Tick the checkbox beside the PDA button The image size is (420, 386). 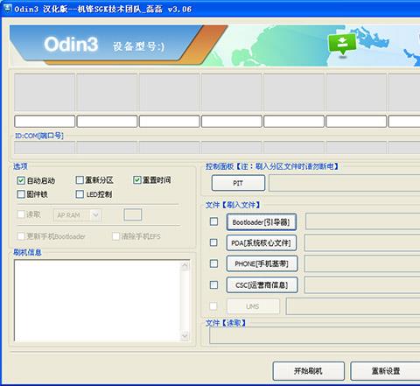(x=213, y=242)
